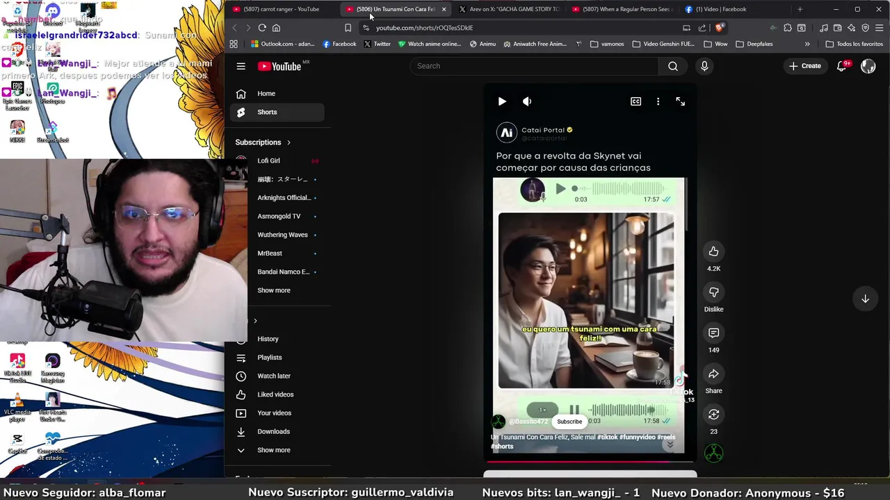Open the Leo AI sparkle icon
890x500 pixels.
pos(852,28)
